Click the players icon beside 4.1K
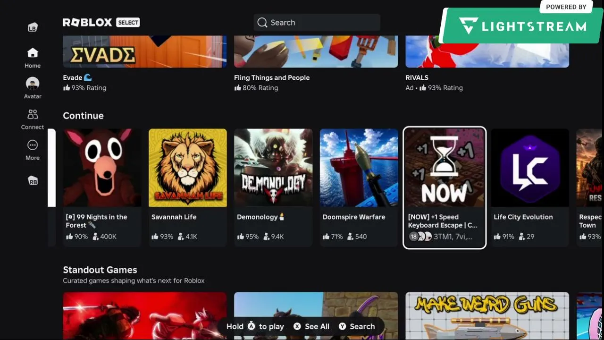Viewport: 604px width, 340px height. click(181, 237)
